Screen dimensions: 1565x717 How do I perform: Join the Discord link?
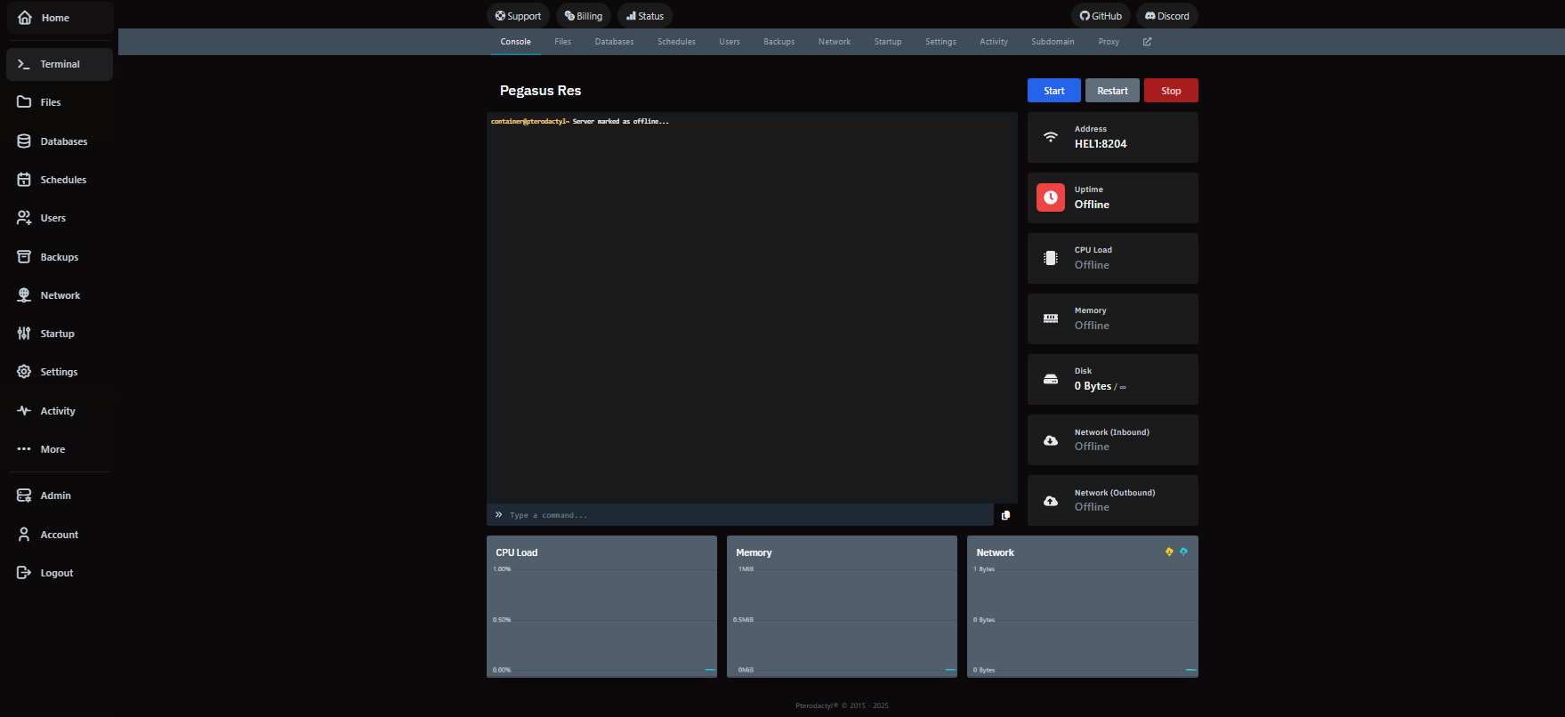[1166, 16]
